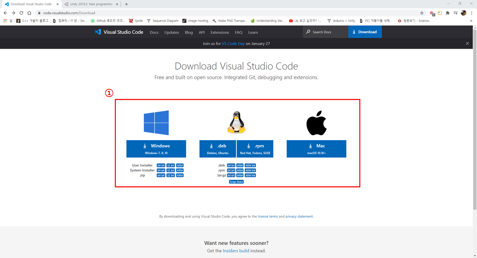The image size is (477, 258).
Task: Click the browser forward arrow
Action: (13, 13)
